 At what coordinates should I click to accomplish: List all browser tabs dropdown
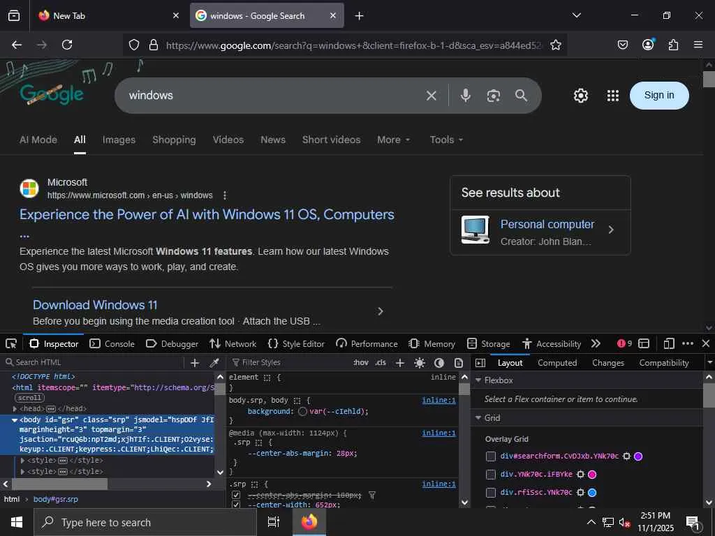(576, 15)
